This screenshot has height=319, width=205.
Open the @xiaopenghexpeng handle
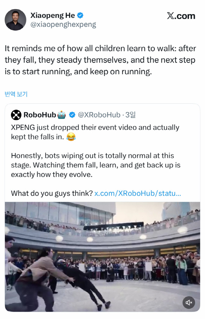(x=63, y=25)
